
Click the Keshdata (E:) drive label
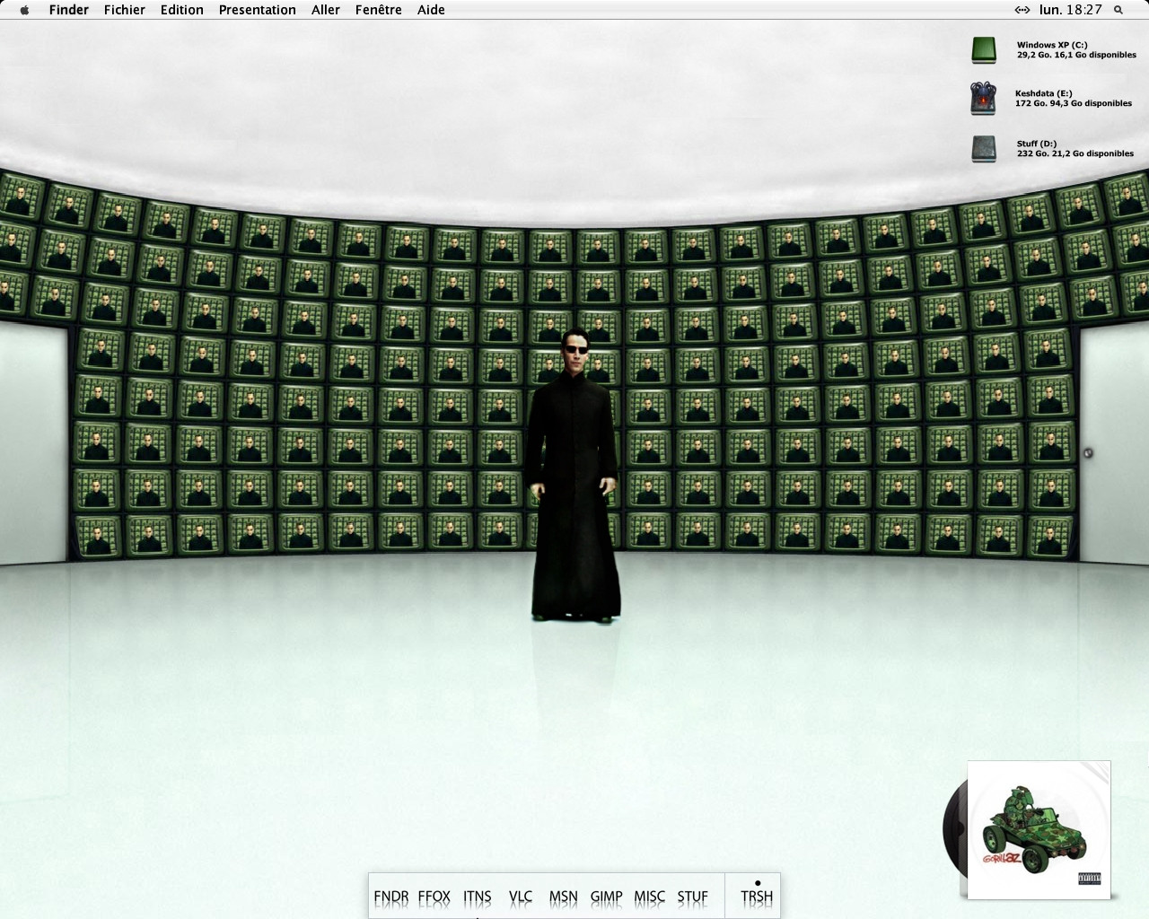[1074, 98]
